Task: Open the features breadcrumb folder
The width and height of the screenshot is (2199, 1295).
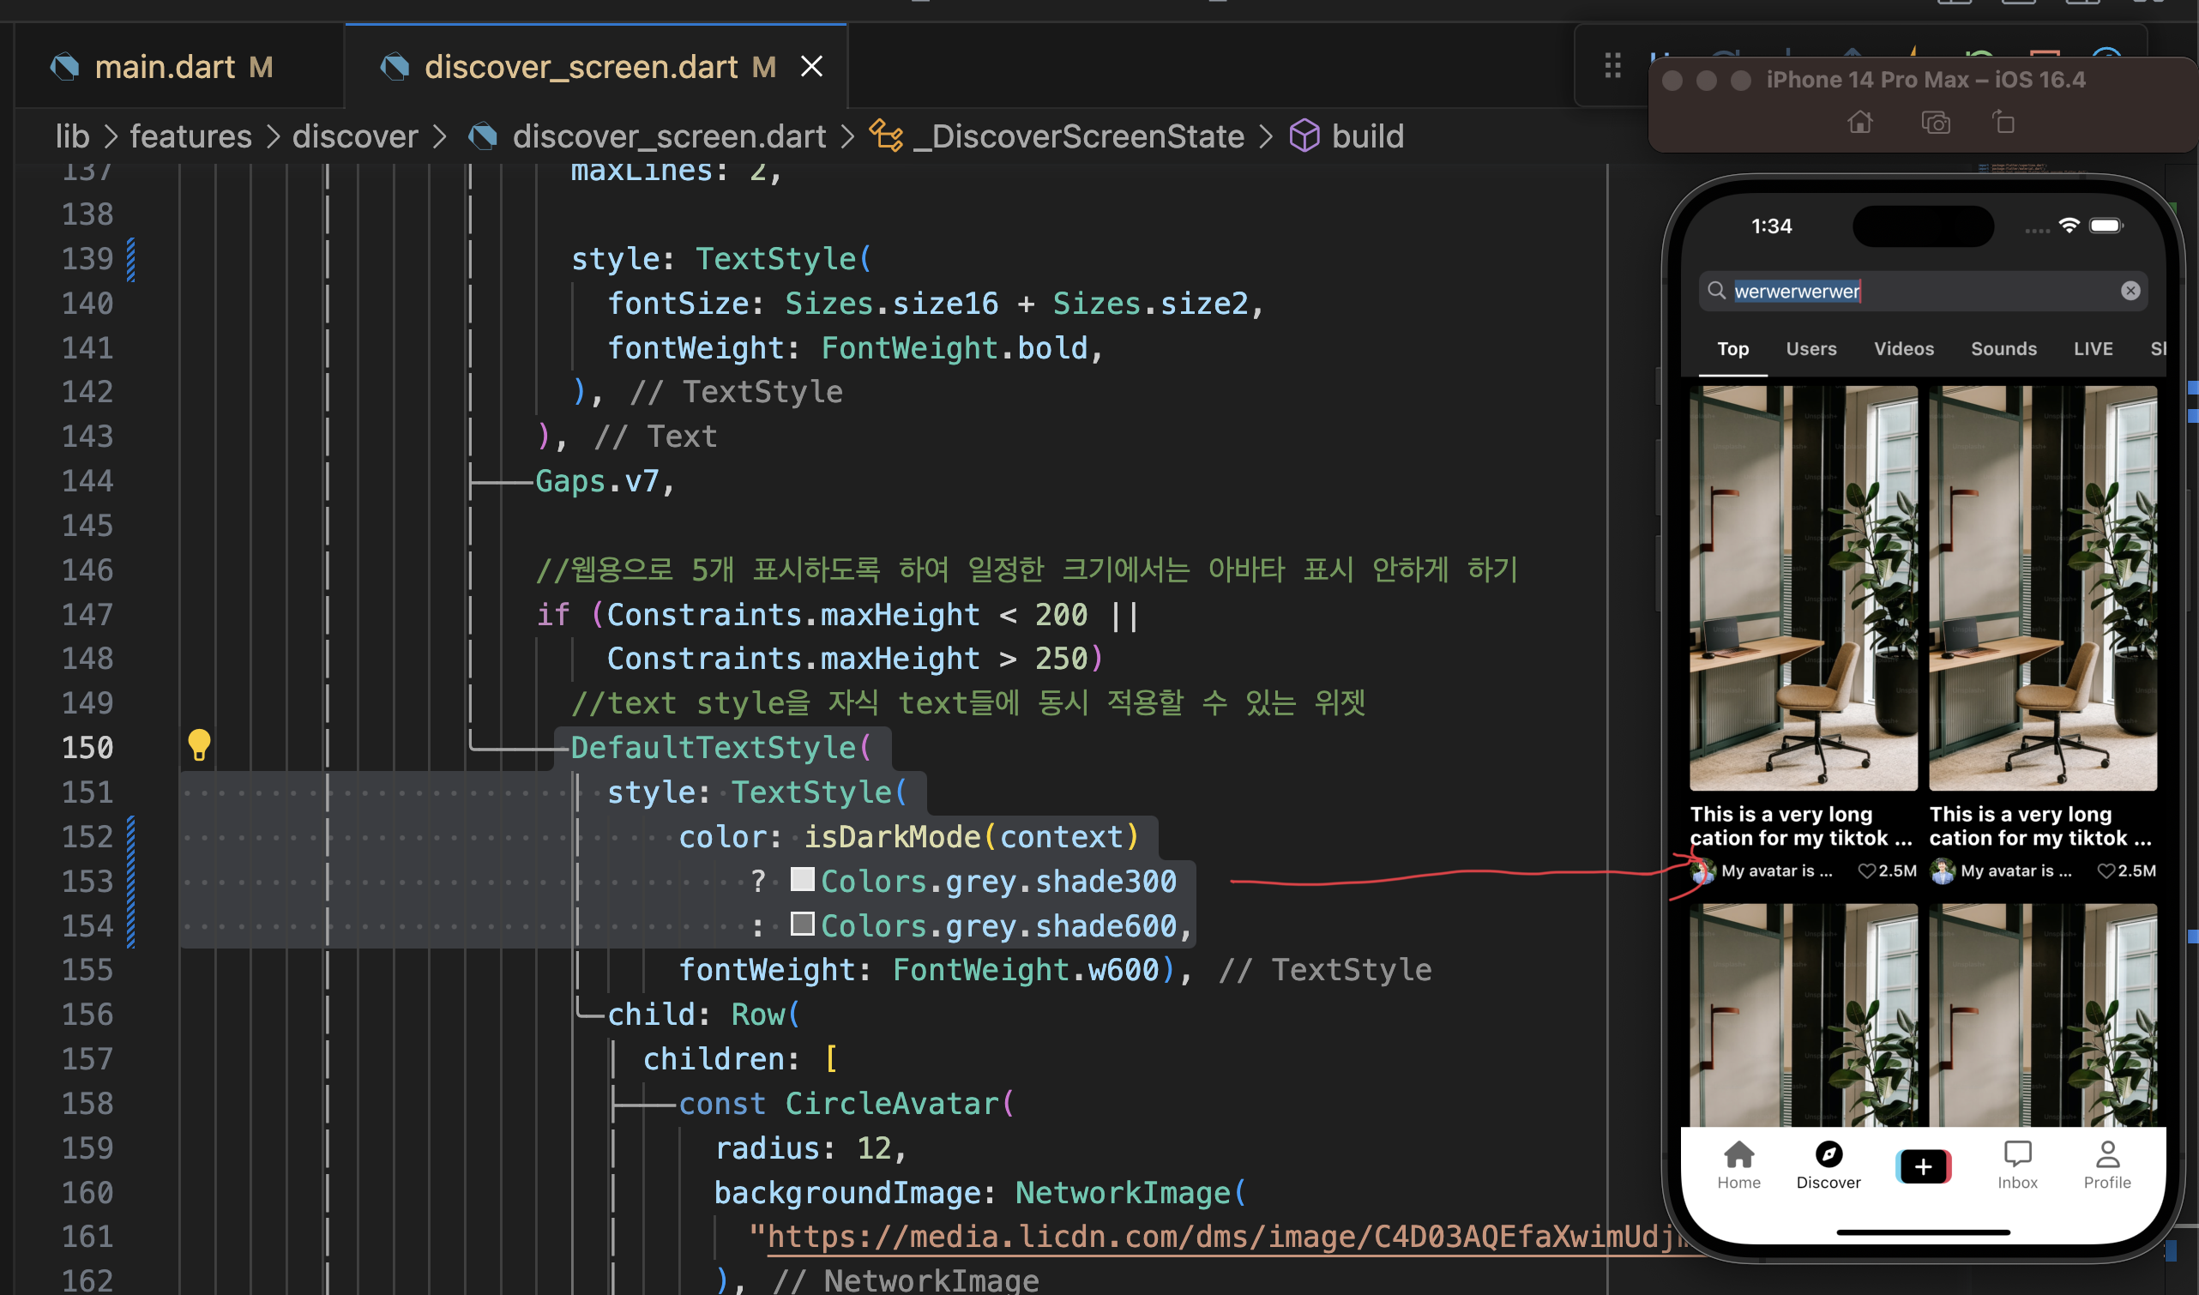Action: (190, 136)
